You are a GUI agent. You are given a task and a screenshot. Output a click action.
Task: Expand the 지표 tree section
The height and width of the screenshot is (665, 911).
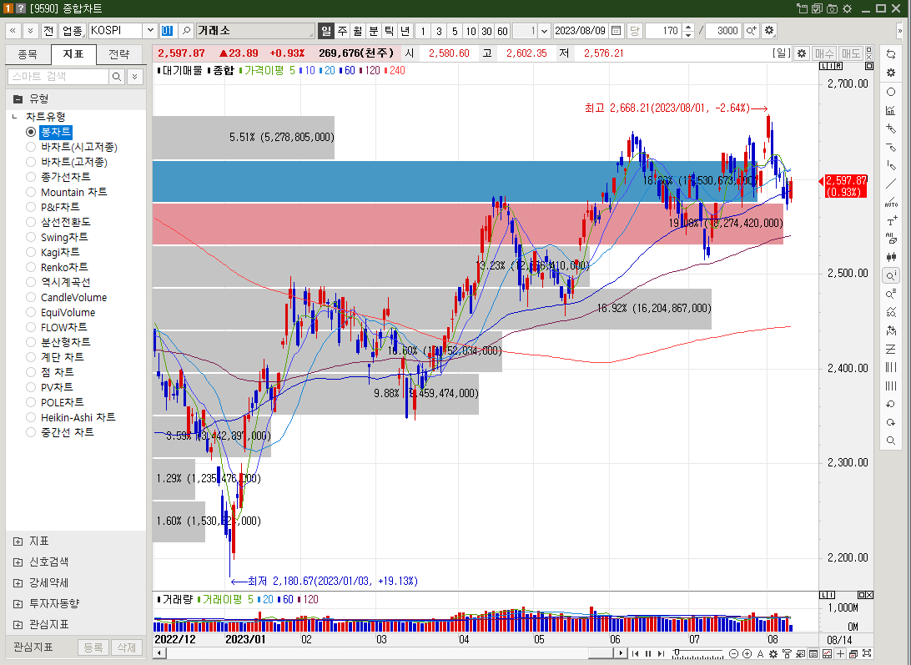18,542
